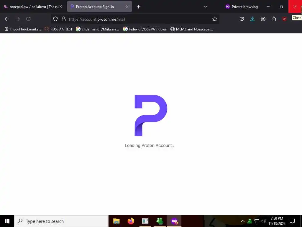Open Import bookmarks... item
302x227 pixels.
pyautogui.click(x=22, y=29)
